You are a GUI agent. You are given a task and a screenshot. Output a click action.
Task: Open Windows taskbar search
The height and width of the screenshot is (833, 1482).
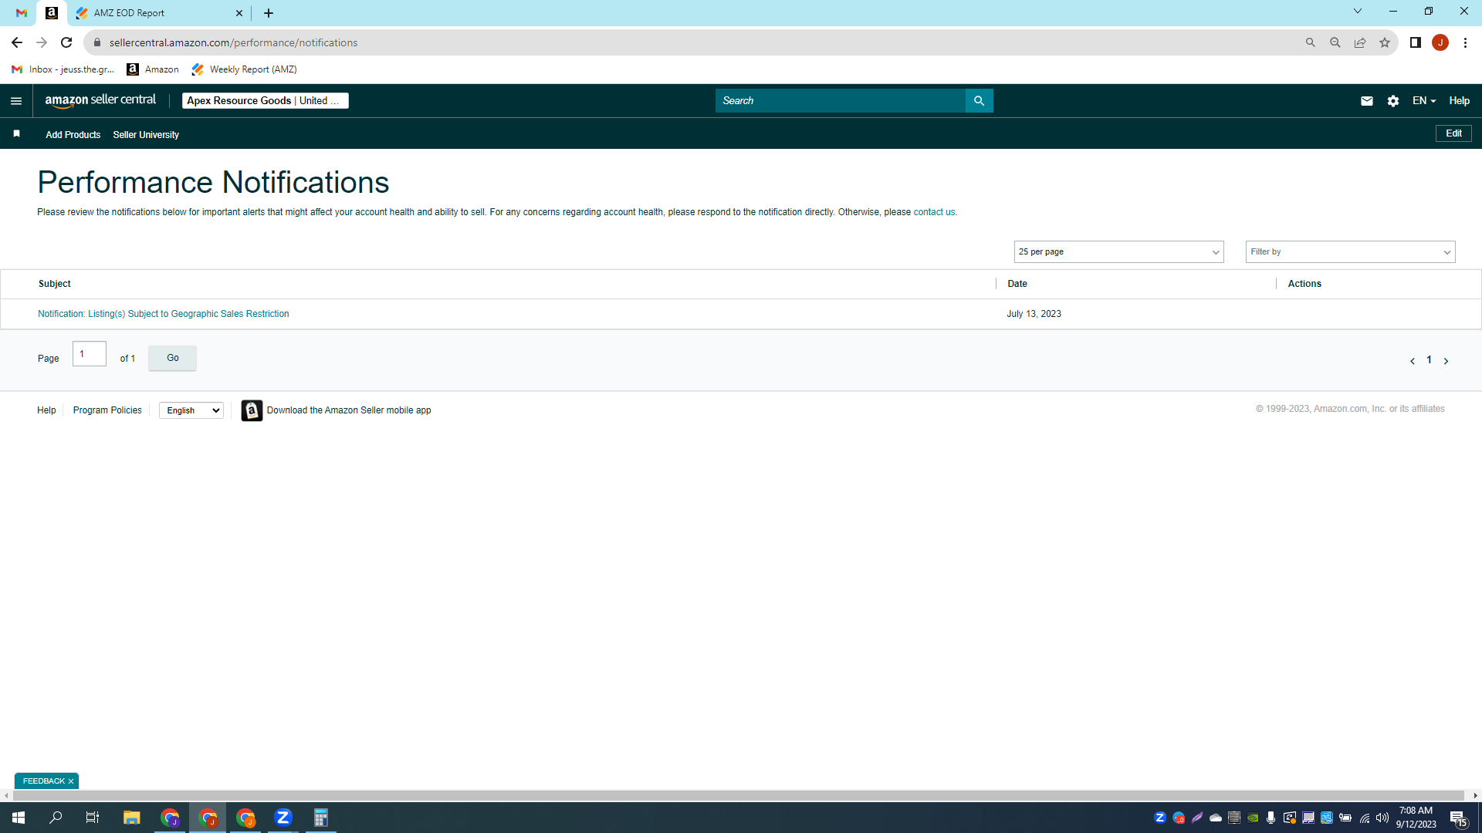[56, 818]
